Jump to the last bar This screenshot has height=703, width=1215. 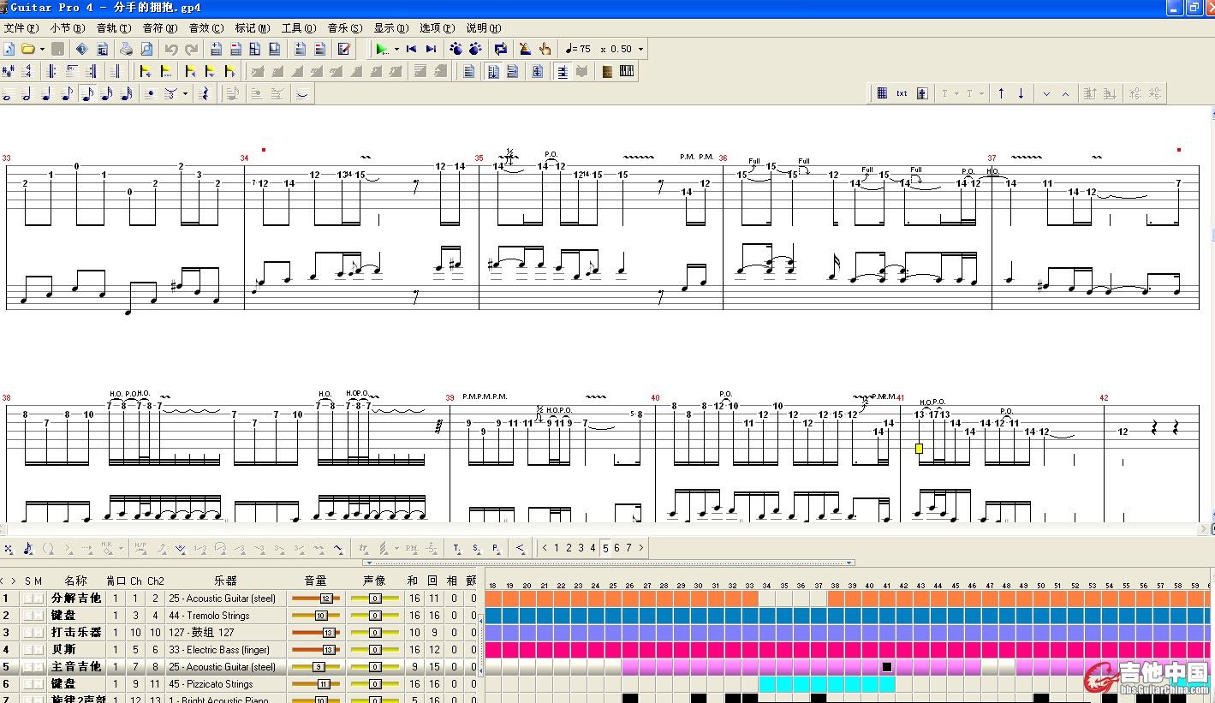tap(431, 49)
